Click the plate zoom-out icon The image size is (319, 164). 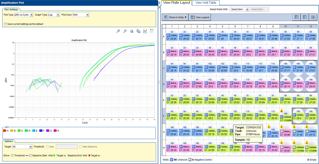tap(305, 17)
